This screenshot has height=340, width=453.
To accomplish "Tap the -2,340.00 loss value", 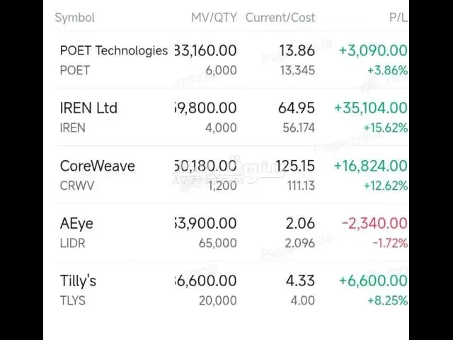I will click(374, 224).
